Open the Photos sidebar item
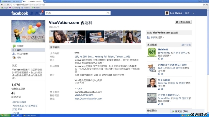 (19, 58)
